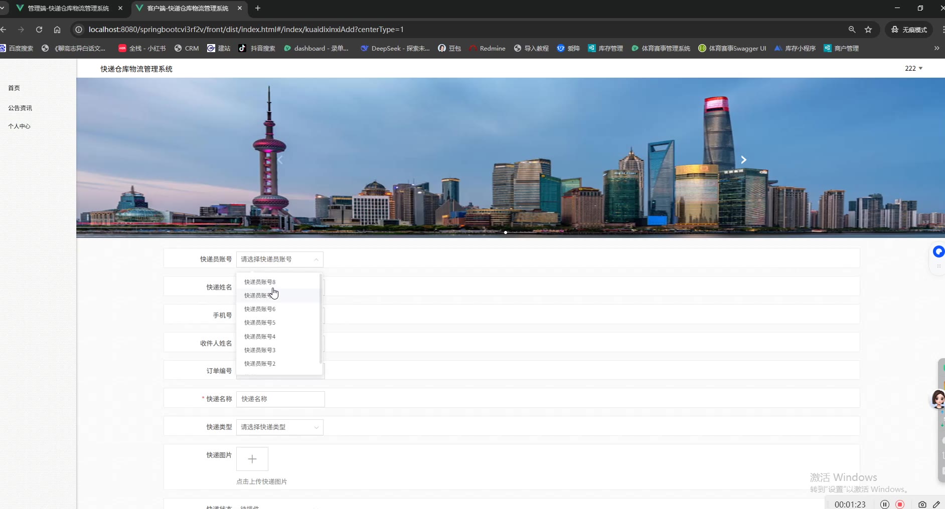This screenshot has width=945, height=509.
Task: Open 个人中心 from the sidebar
Action: point(19,126)
